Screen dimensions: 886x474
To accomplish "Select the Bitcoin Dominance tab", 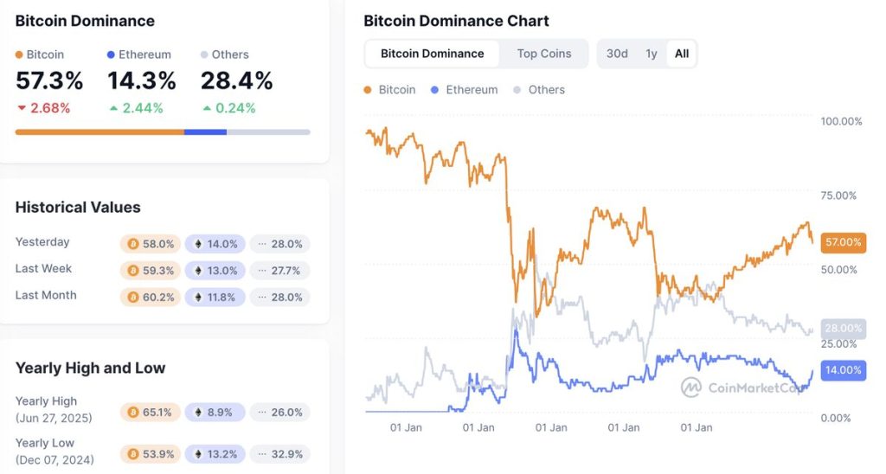I will coord(432,54).
